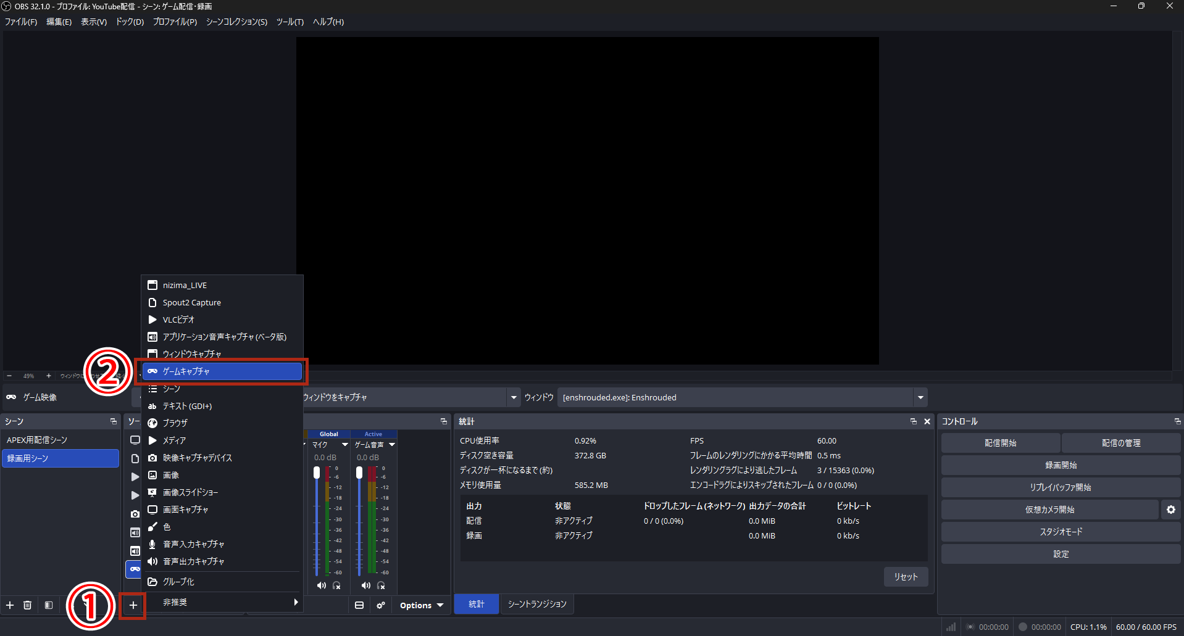Add a new scene with the plus icon

10,605
